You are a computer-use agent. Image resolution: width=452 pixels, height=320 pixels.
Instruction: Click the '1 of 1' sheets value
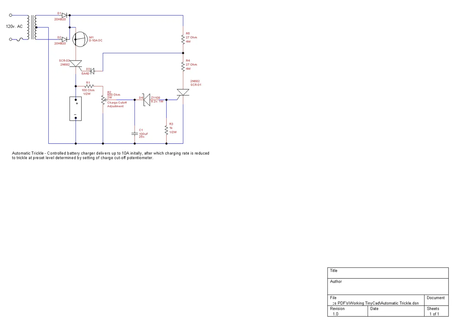click(434, 314)
